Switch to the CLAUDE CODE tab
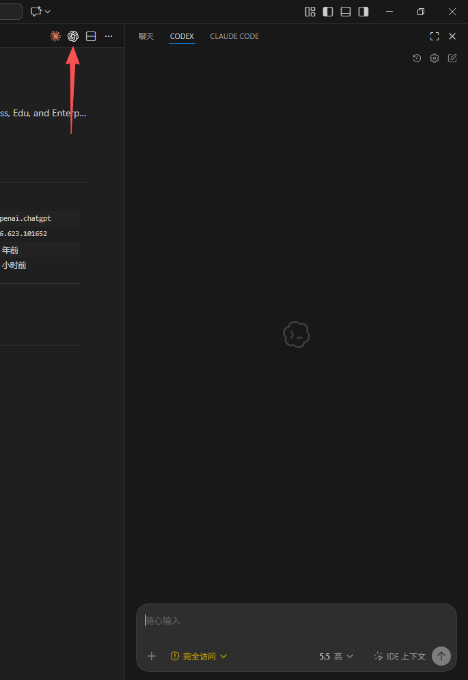The image size is (468, 680). [234, 36]
